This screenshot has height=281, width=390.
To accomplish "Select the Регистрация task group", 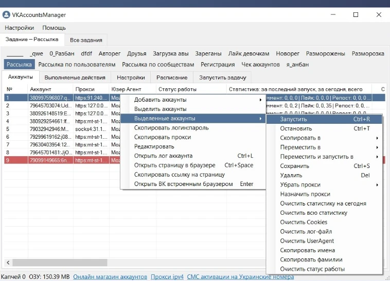I will [218, 65].
